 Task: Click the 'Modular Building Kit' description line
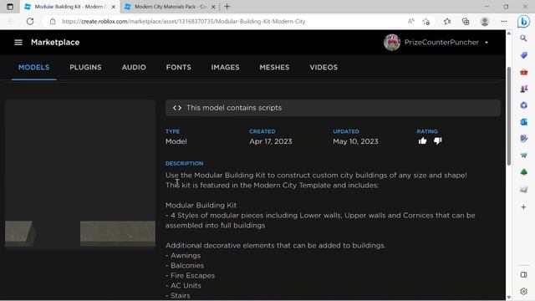click(x=201, y=205)
